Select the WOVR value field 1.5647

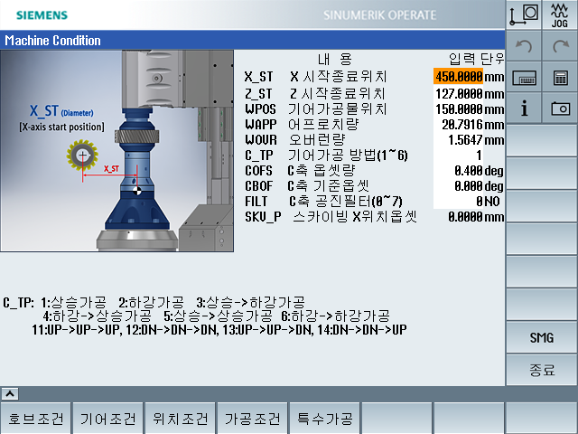(458, 140)
